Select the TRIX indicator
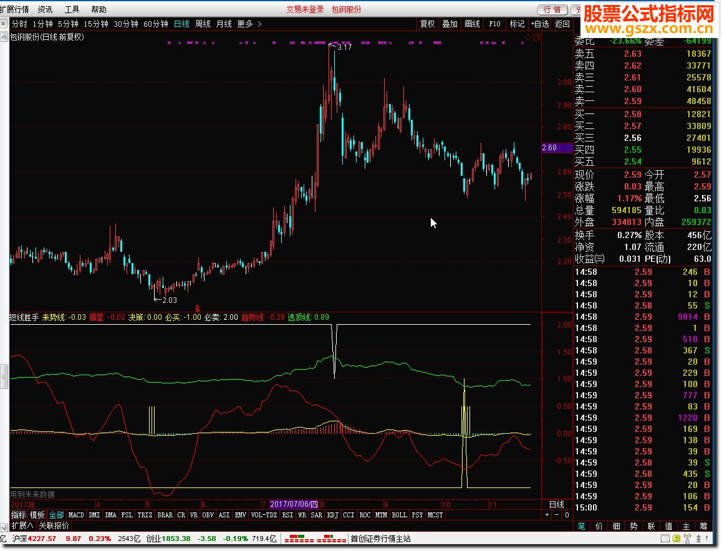 pyautogui.click(x=145, y=515)
